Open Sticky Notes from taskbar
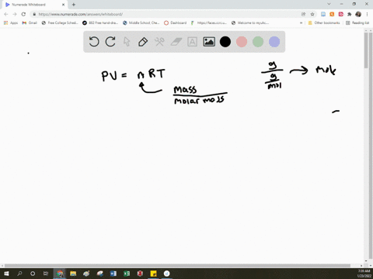 pos(153,274)
